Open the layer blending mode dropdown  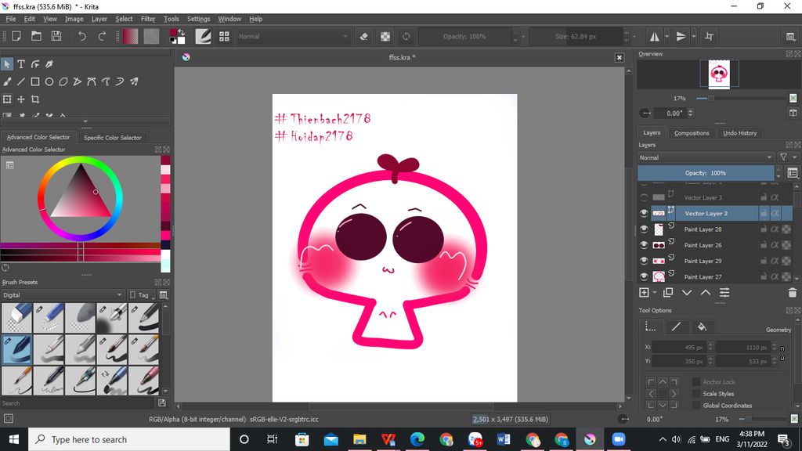tap(706, 157)
